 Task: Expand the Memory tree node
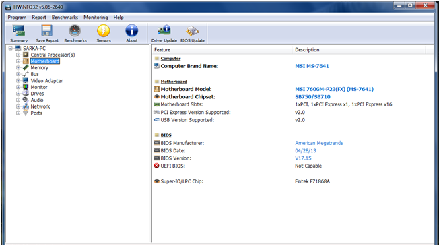18,67
